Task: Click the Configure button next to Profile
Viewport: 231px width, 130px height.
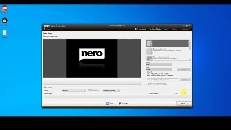Action: 184,70
